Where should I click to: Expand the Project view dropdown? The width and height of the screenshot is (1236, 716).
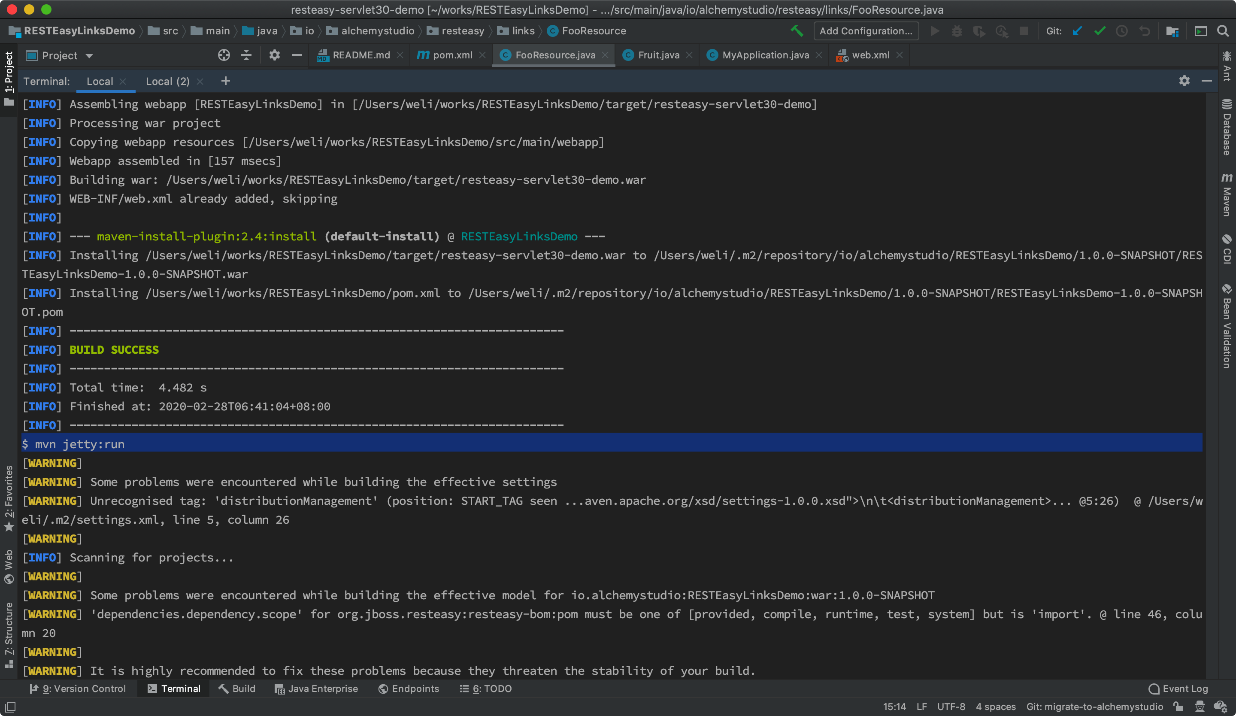pos(89,55)
